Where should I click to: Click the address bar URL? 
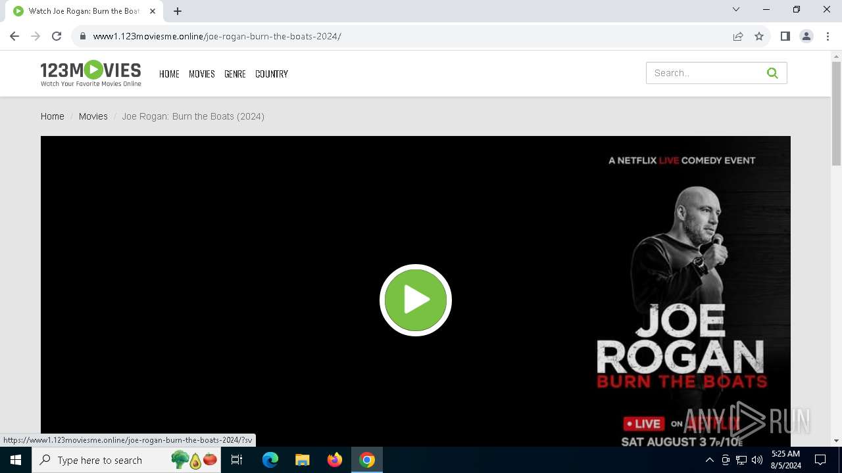217,36
